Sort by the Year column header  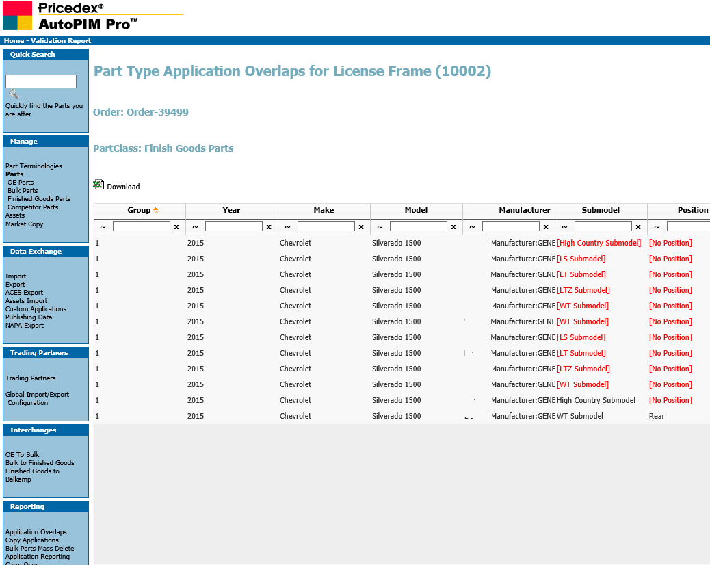pyautogui.click(x=231, y=210)
